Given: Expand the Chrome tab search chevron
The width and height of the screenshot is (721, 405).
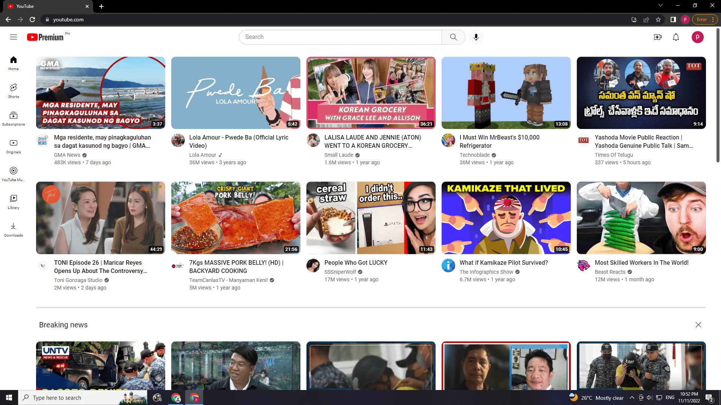Looking at the screenshot, I should (x=661, y=6).
